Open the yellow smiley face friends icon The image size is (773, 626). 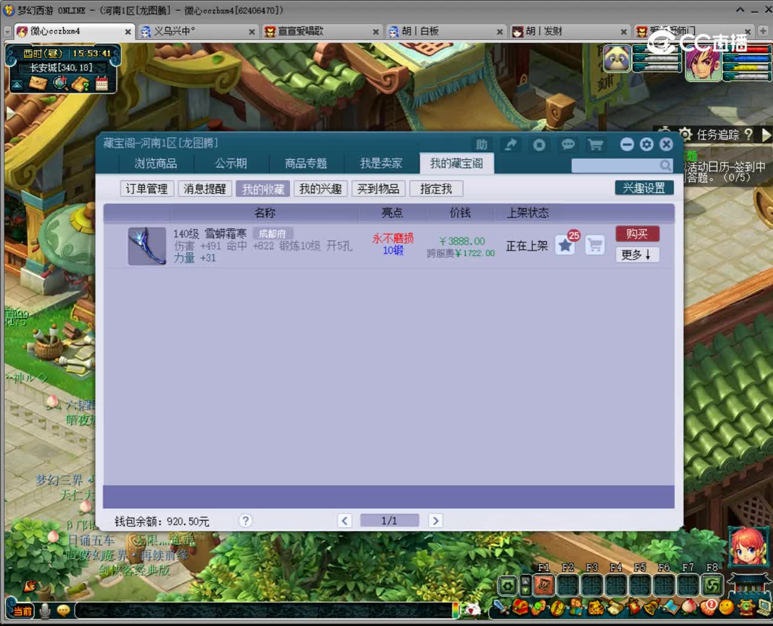(726, 607)
